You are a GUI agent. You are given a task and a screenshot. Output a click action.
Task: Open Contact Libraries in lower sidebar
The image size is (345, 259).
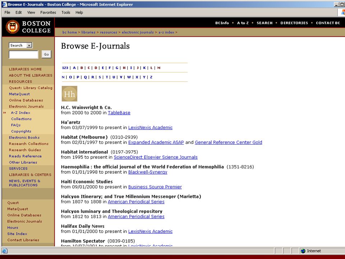pos(23,240)
